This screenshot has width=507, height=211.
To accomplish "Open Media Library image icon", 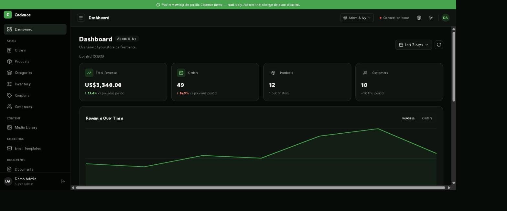I will click(x=9, y=127).
